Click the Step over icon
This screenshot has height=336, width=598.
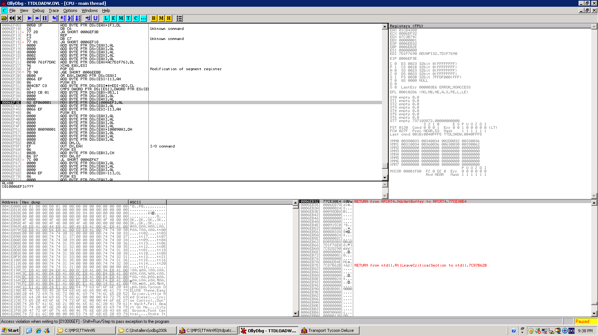(x=63, y=18)
